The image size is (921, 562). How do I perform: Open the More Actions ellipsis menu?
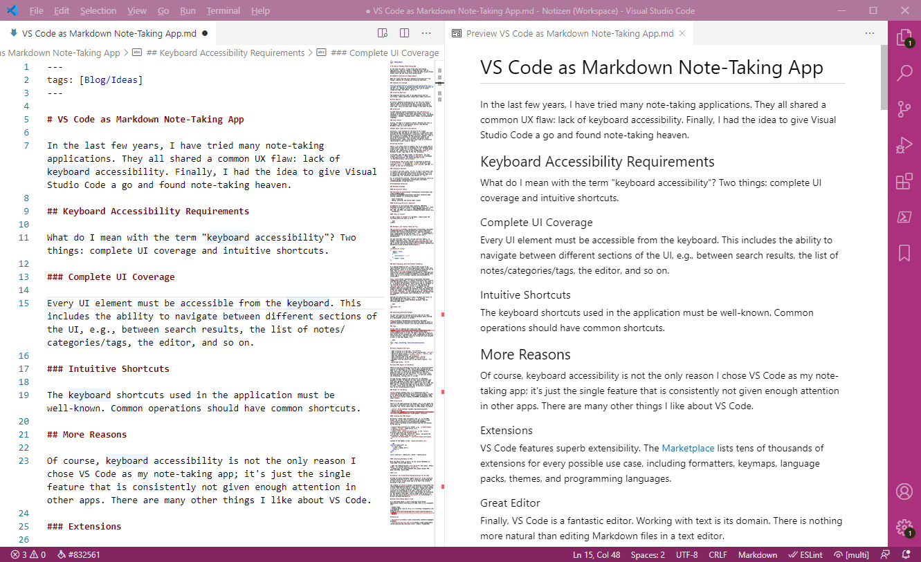point(426,32)
